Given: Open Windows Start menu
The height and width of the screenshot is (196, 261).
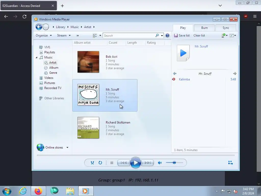Looking at the screenshot, I should pyautogui.click(x=7, y=191).
